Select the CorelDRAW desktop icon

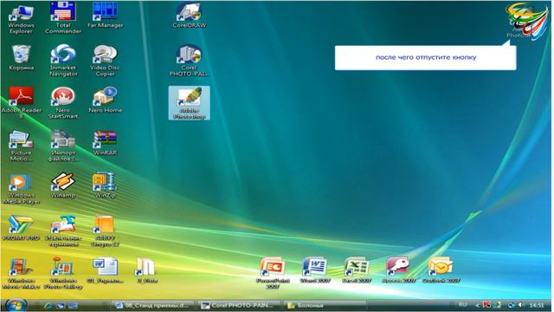[x=189, y=16]
